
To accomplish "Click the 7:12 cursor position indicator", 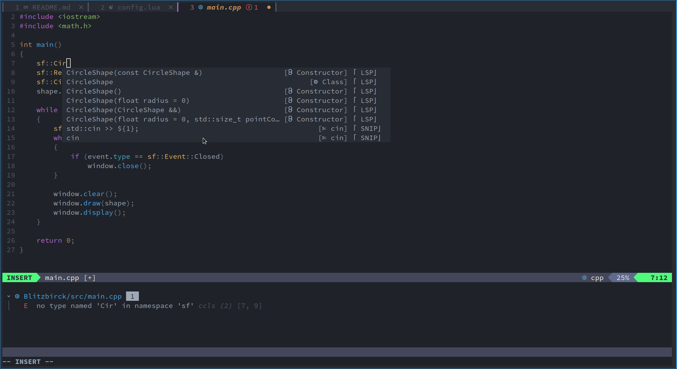I will point(659,278).
